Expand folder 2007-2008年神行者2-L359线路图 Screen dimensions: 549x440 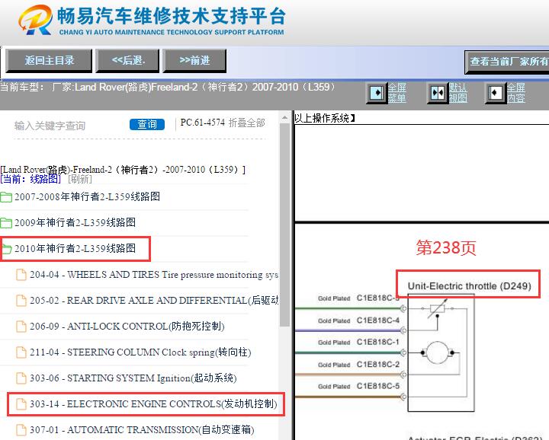coord(87,196)
